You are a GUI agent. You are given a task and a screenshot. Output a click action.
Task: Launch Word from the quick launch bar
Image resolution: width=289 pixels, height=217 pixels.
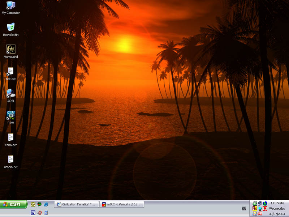pyautogui.click(x=33, y=213)
